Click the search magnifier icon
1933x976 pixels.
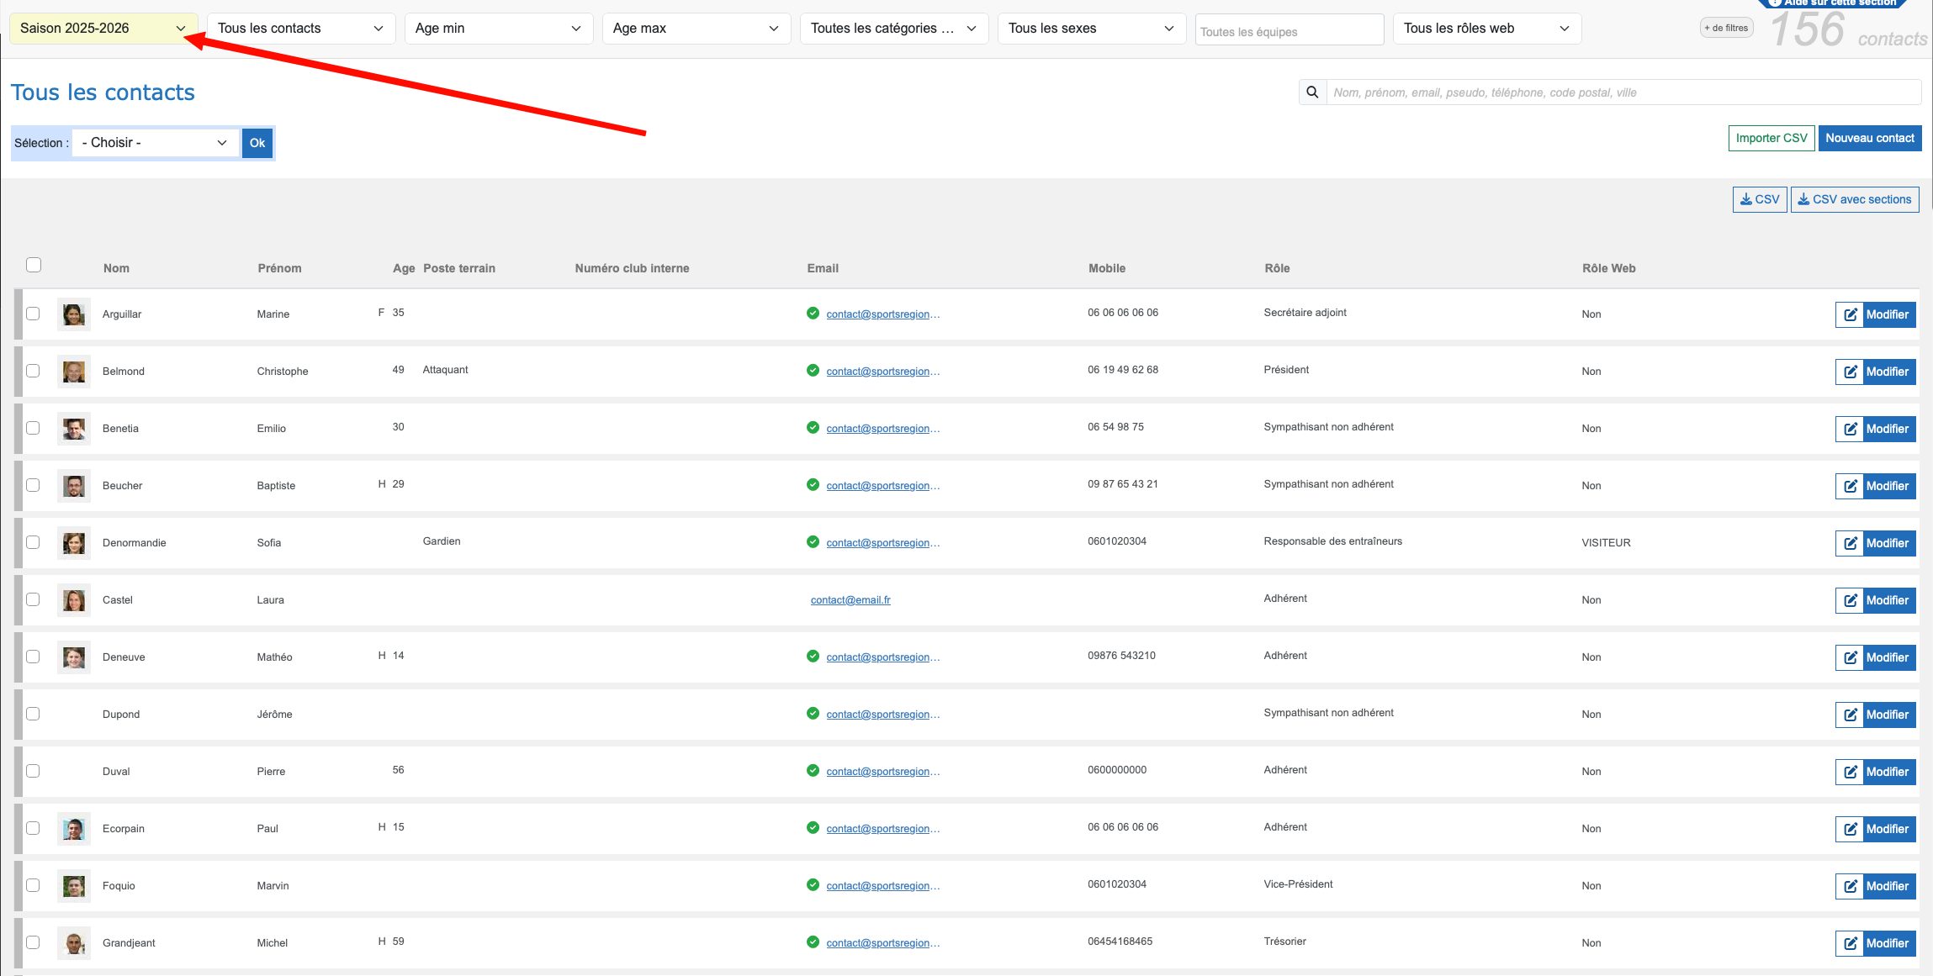(1312, 92)
